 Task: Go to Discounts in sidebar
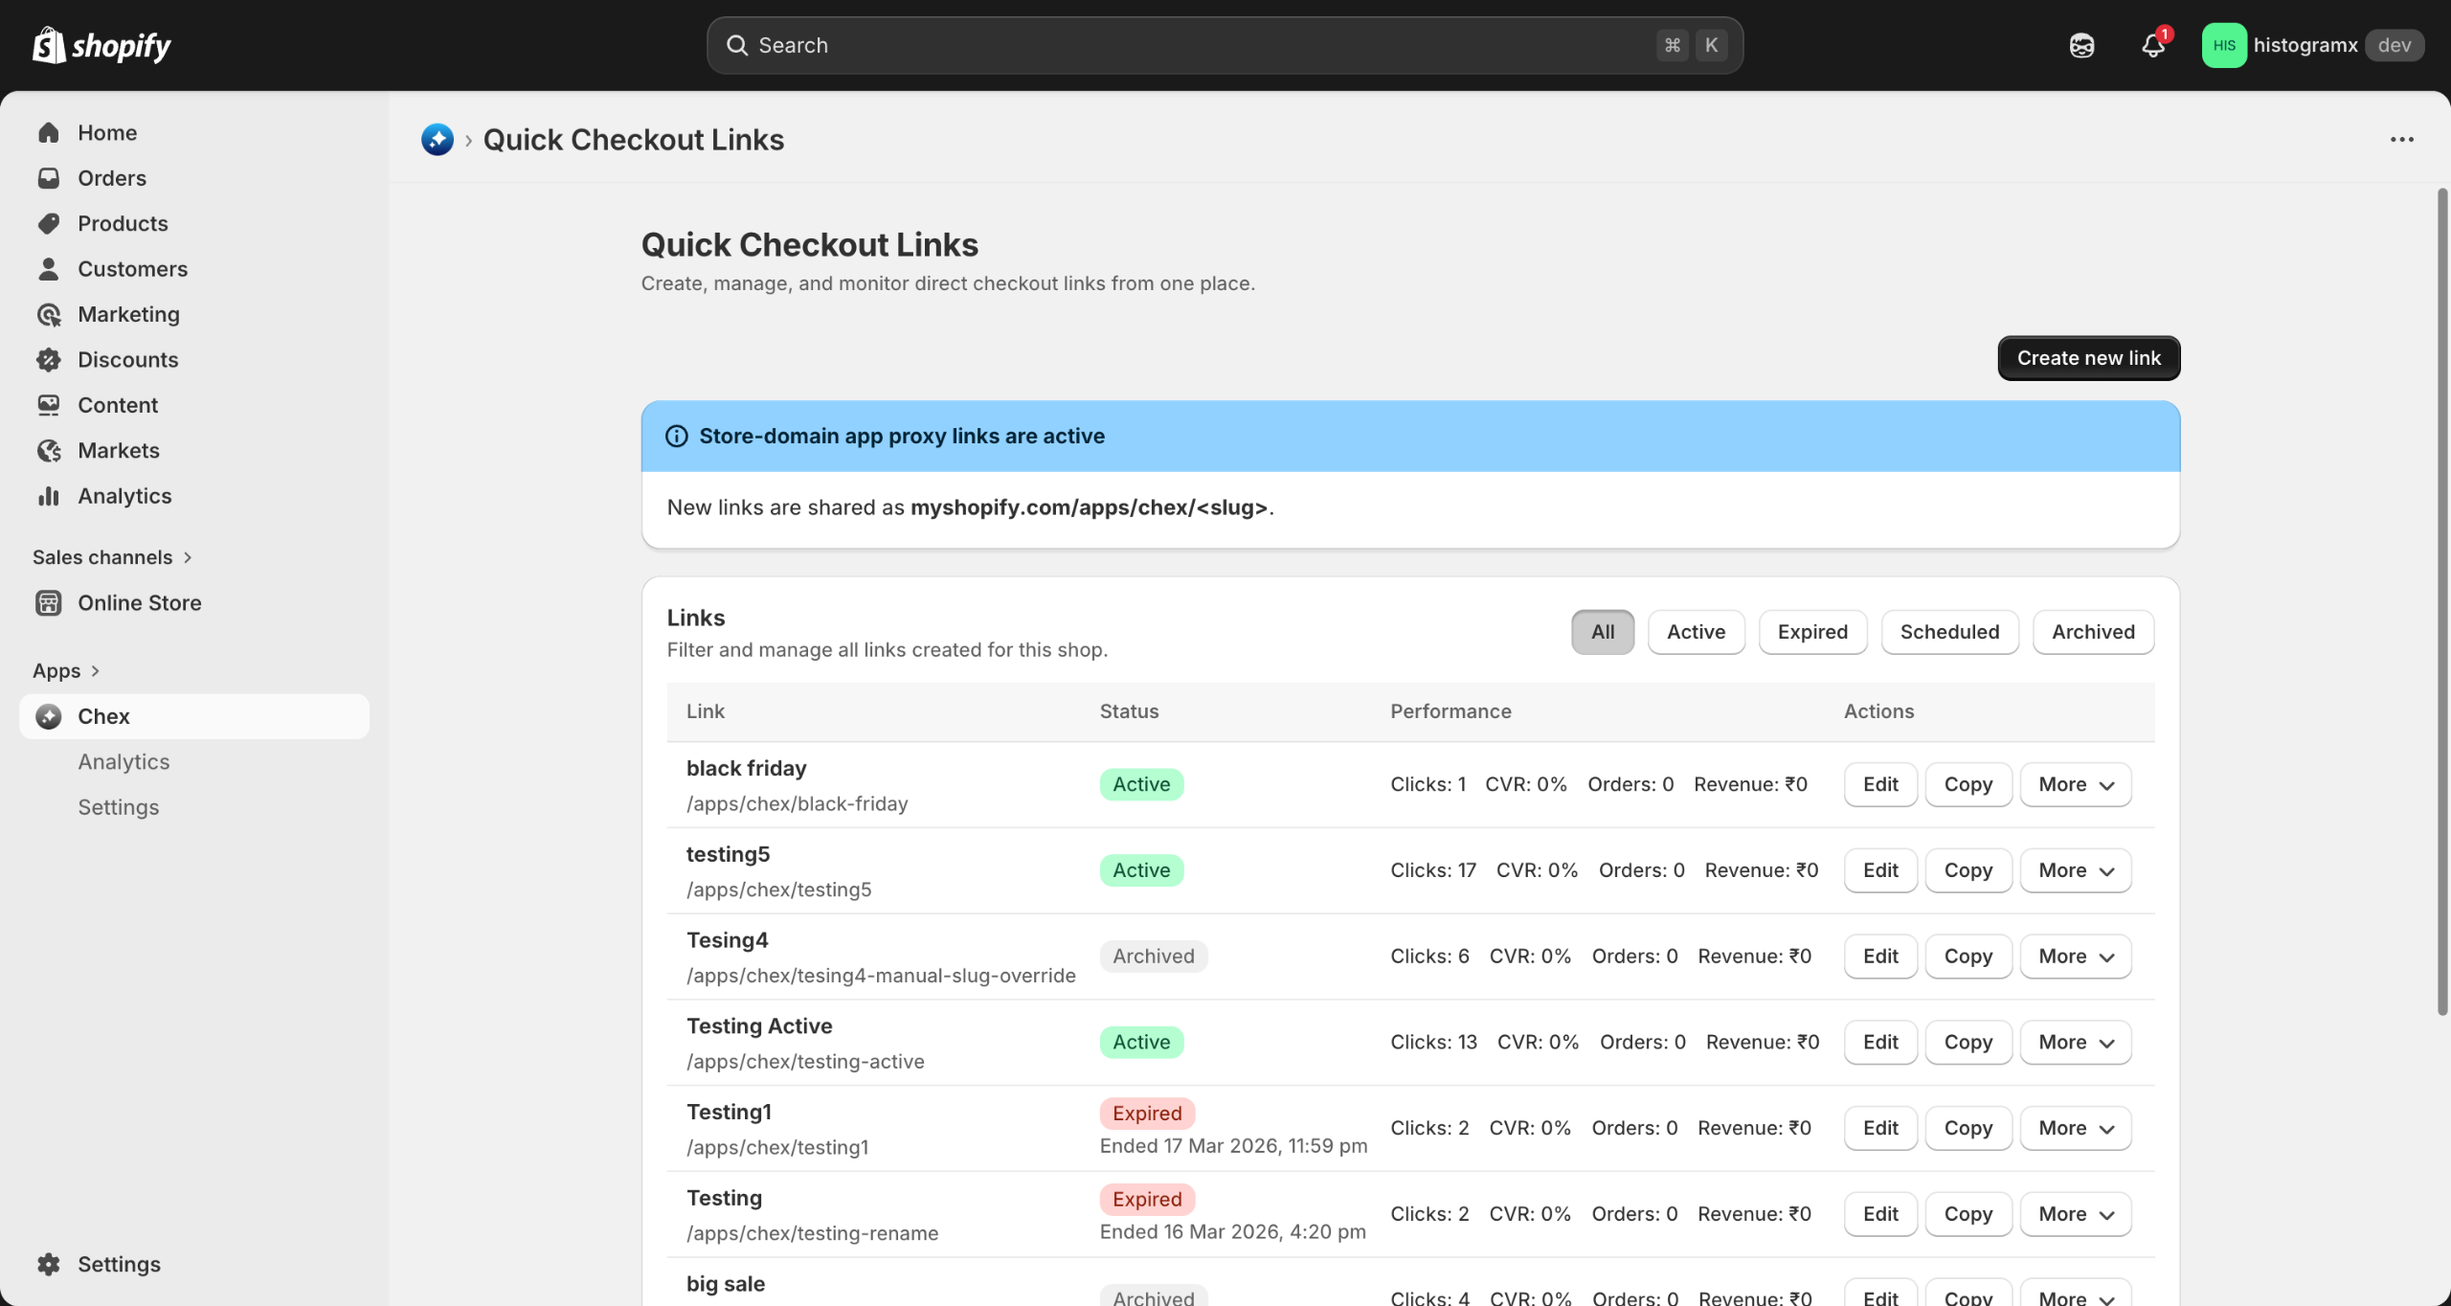coord(127,360)
